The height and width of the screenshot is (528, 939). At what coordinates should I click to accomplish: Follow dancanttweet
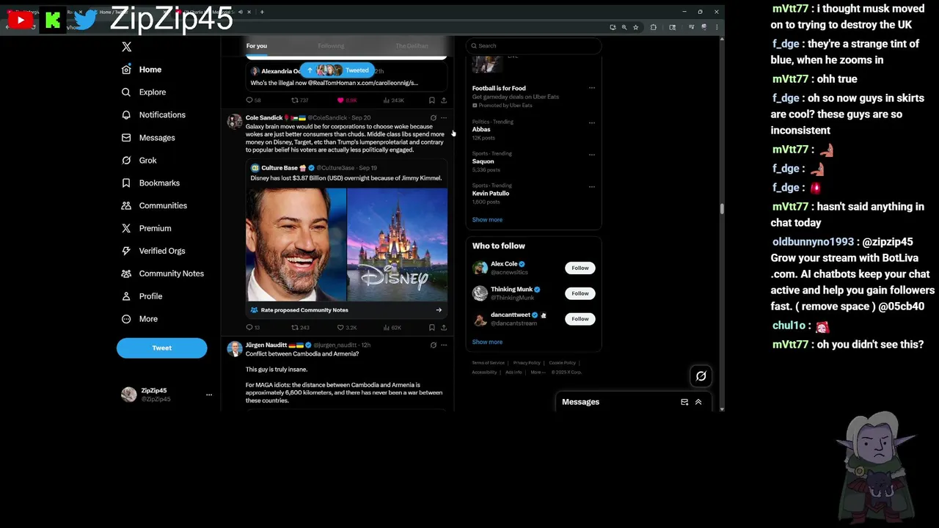pyautogui.click(x=580, y=319)
